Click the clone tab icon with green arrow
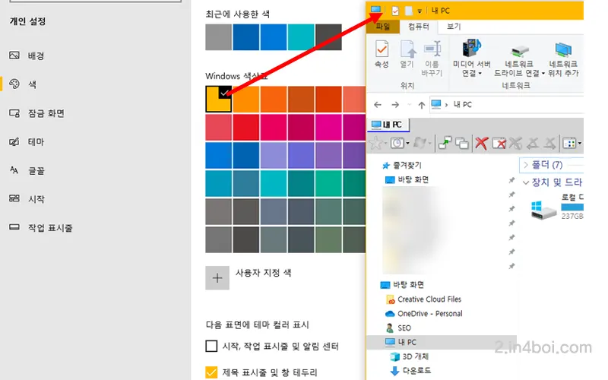Viewport: 608px width, 380px height. coord(445,143)
